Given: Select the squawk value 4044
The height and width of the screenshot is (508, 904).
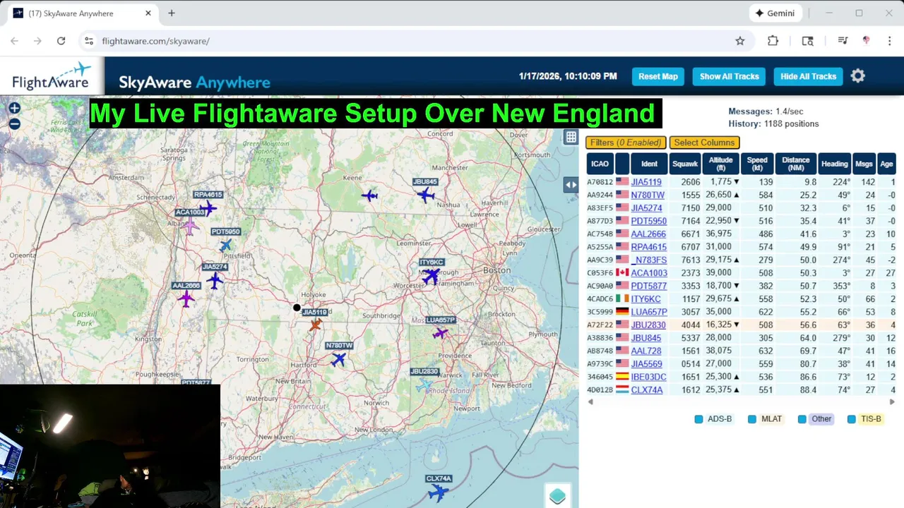Looking at the screenshot, I should click(x=690, y=325).
